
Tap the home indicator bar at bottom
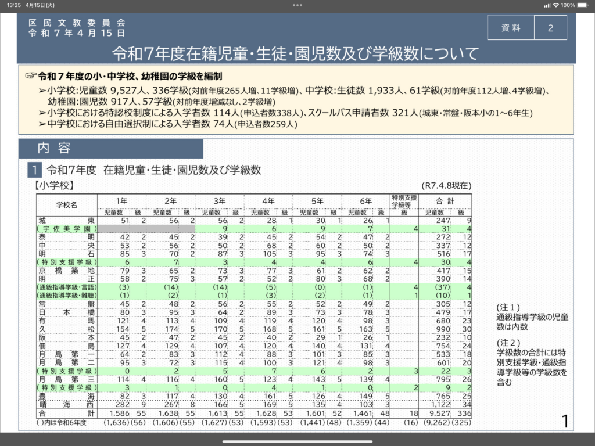[x=297, y=441]
